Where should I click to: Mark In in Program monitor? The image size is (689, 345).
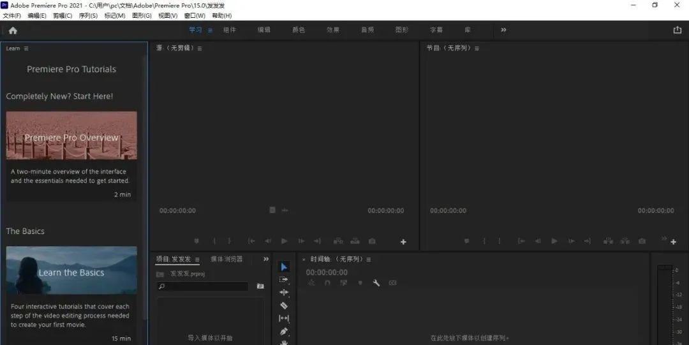[x=484, y=241]
